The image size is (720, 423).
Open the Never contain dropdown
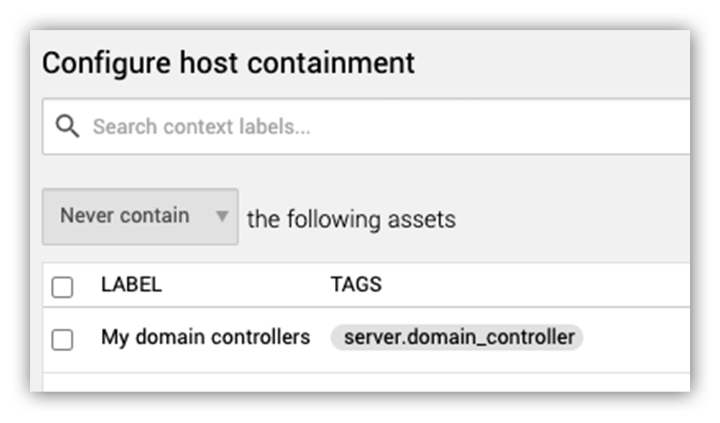coord(140,216)
